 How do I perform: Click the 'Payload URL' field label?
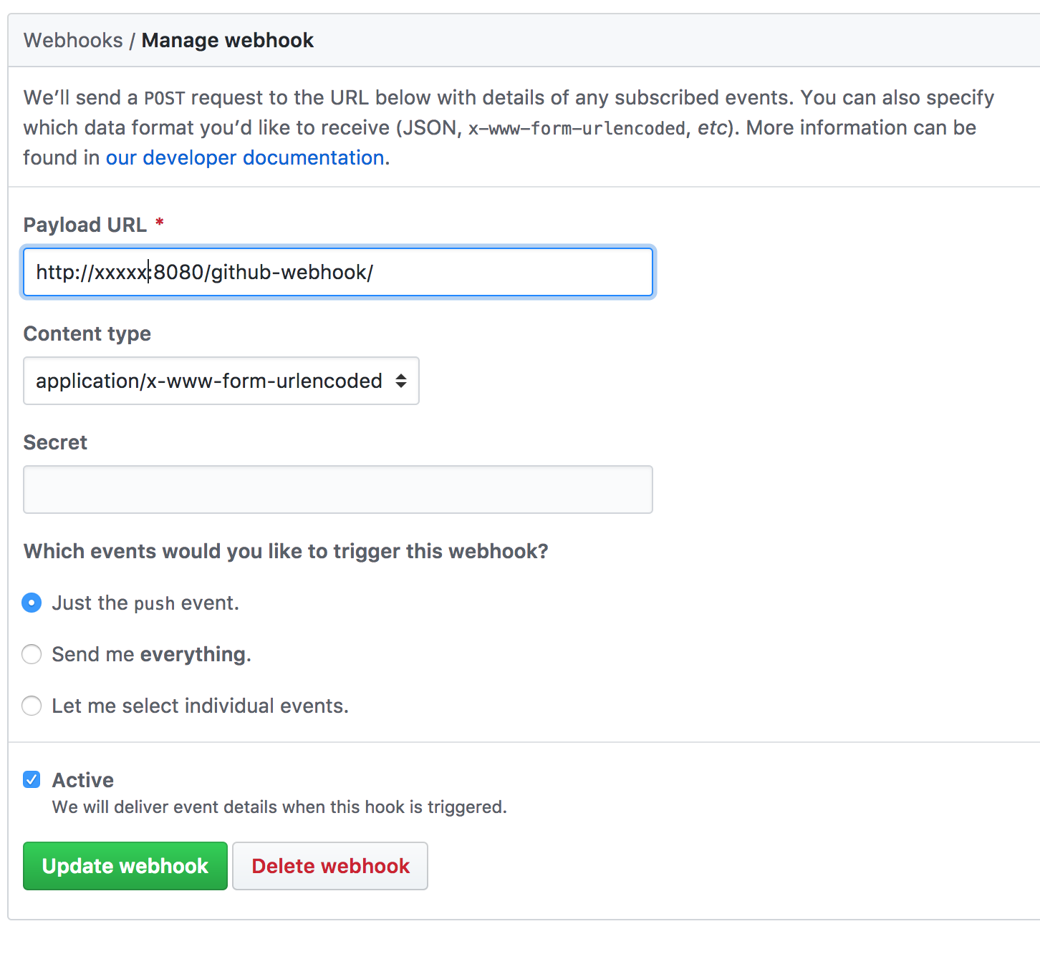[x=85, y=225]
